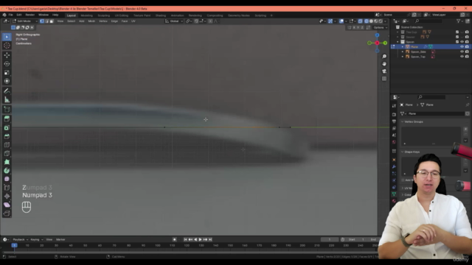Open the Edit Mode dropdown
This screenshot has height=265, width=472.
[x=24, y=21]
